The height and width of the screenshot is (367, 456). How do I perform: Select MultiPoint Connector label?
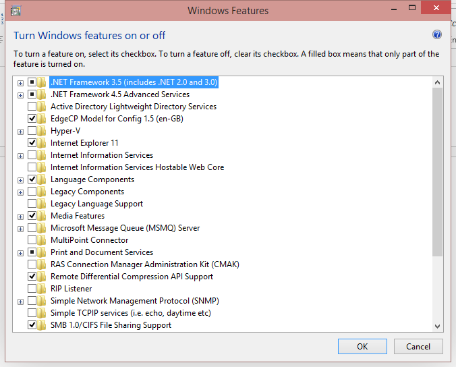pos(89,240)
